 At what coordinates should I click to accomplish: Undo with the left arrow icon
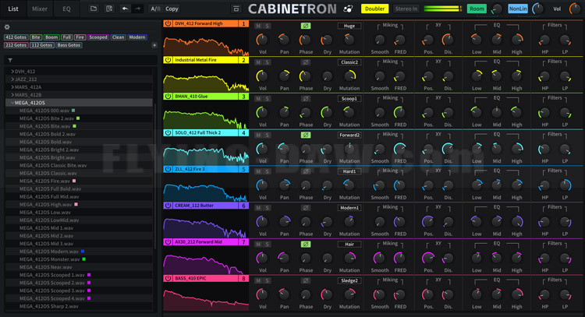[125, 9]
